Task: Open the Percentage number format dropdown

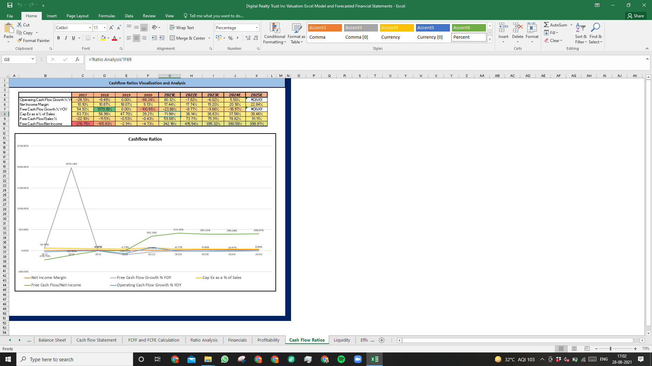Action: (257, 27)
